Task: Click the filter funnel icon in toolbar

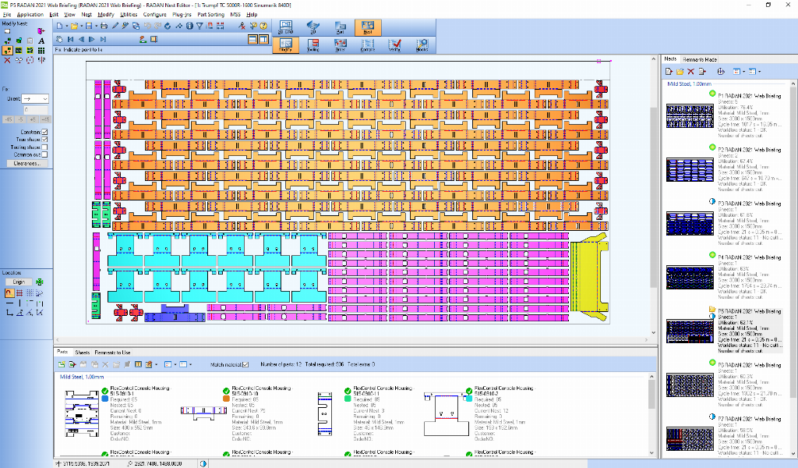Action: point(199,26)
